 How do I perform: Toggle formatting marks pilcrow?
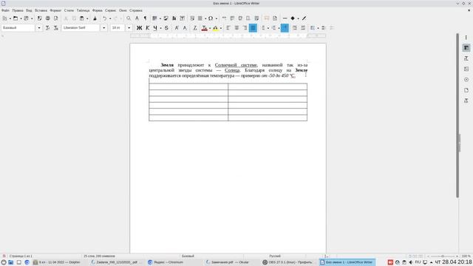tap(145, 18)
